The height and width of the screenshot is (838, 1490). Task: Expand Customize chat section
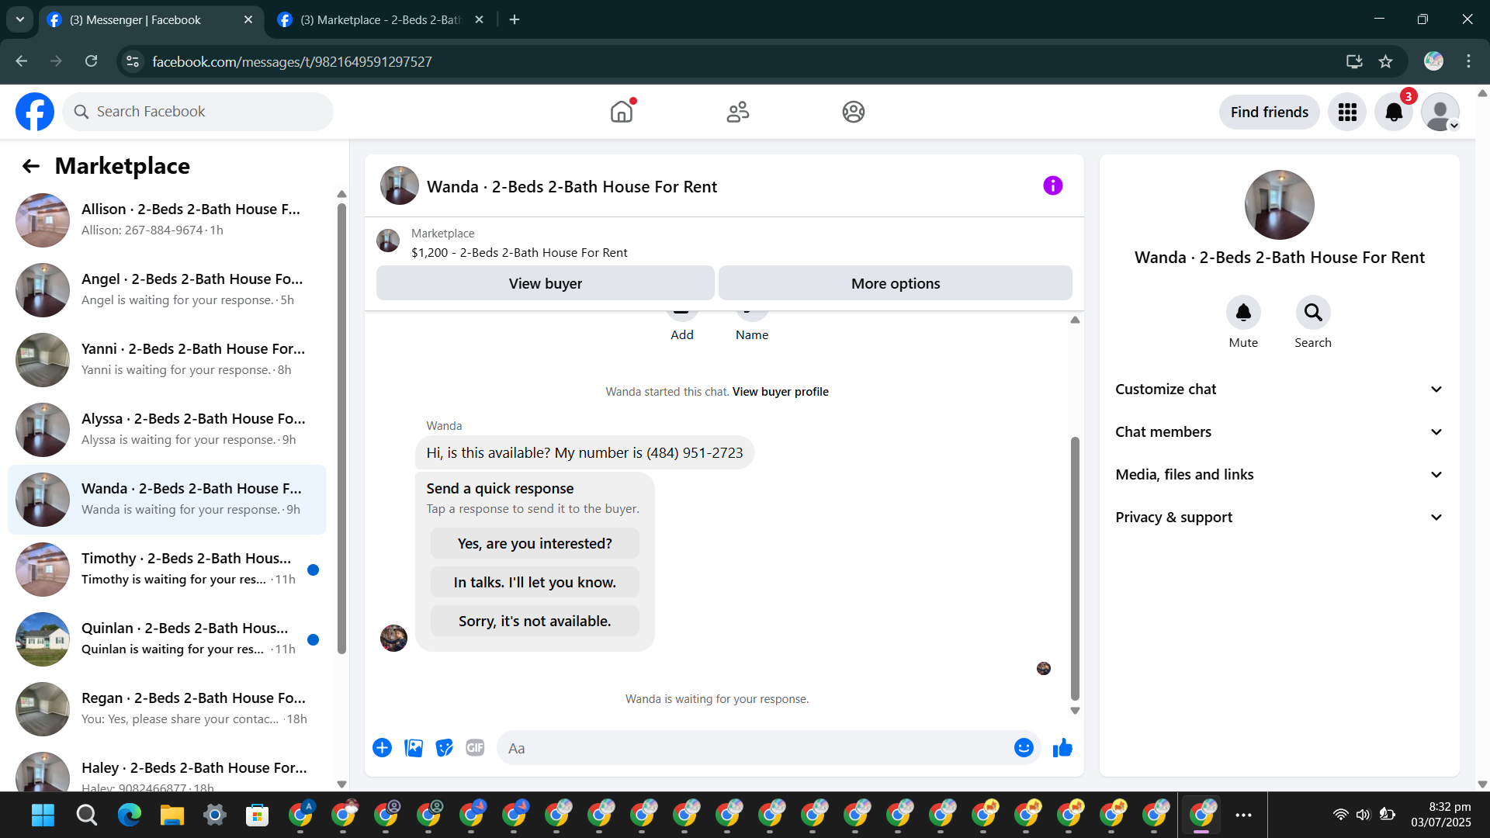pyautogui.click(x=1279, y=390)
